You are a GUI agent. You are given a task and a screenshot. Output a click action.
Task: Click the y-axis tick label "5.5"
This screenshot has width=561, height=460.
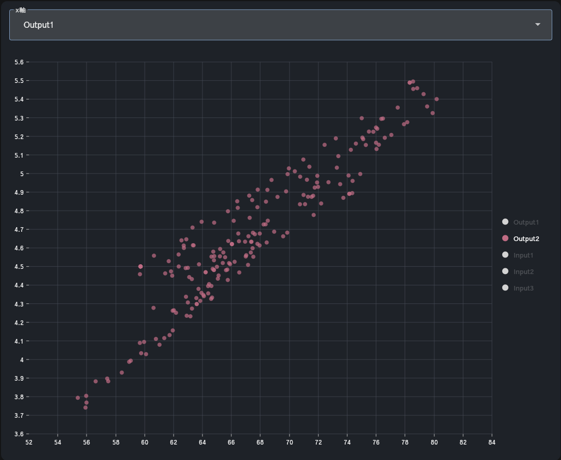point(20,81)
